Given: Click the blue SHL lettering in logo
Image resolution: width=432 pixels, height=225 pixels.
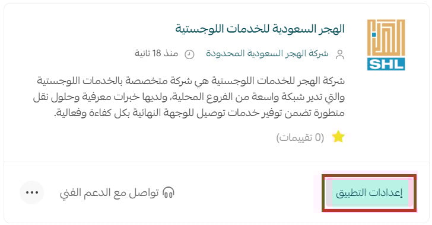Looking at the screenshot, I should 386,64.
